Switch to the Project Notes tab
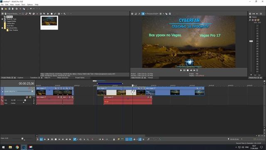The width and height of the screenshot is (266, 150). pos(80,78)
